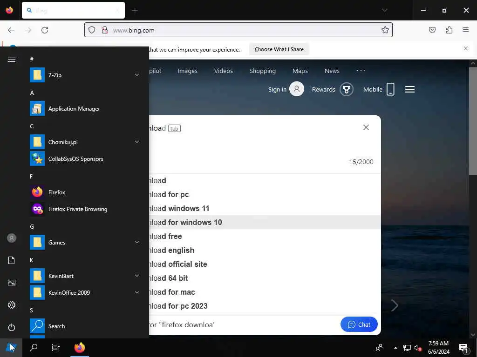
Task: Click Sign in on Bing
Action: [286, 89]
